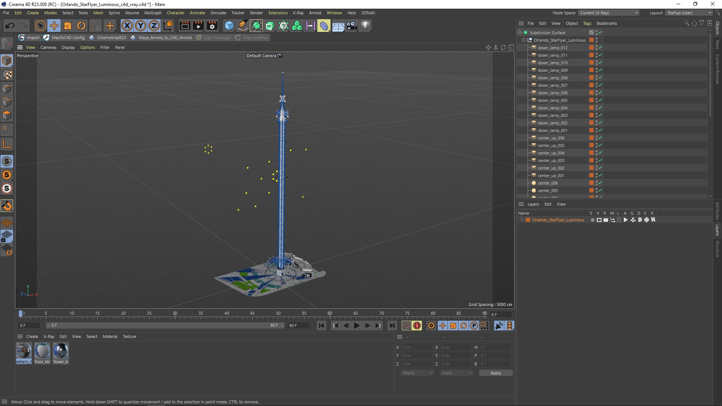Toggle X axis lock
Screen dimensions: 722x406
[x=127, y=26]
